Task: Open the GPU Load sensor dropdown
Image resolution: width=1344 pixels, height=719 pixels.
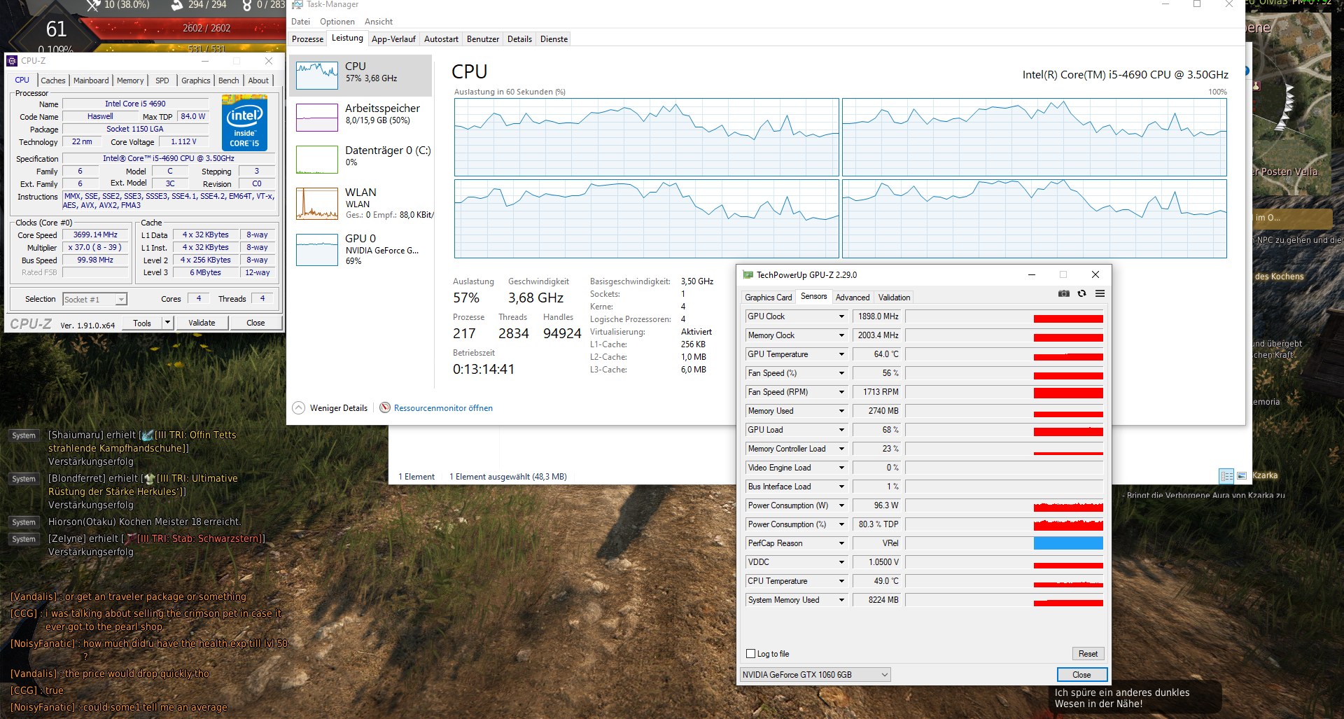Action: tap(841, 430)
